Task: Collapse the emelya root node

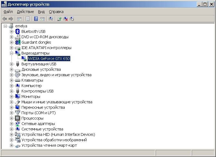Action: [x=5, y=26]
